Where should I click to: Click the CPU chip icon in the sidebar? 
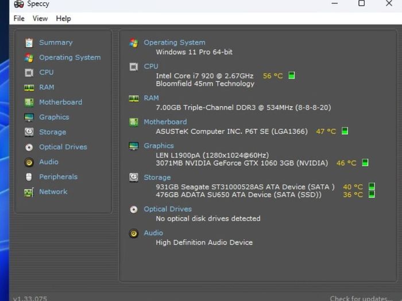[29, 73]
